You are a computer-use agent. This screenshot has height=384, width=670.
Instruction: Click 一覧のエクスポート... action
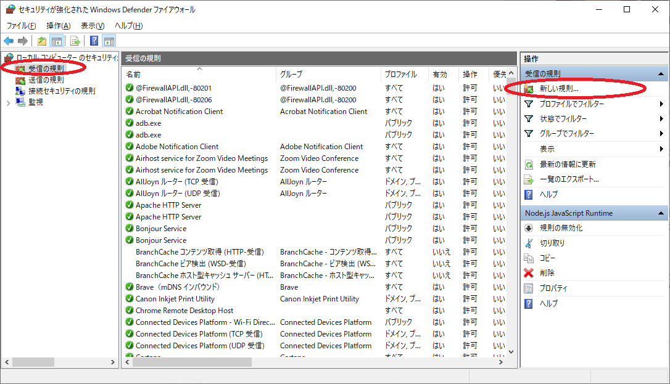[569, 179]
